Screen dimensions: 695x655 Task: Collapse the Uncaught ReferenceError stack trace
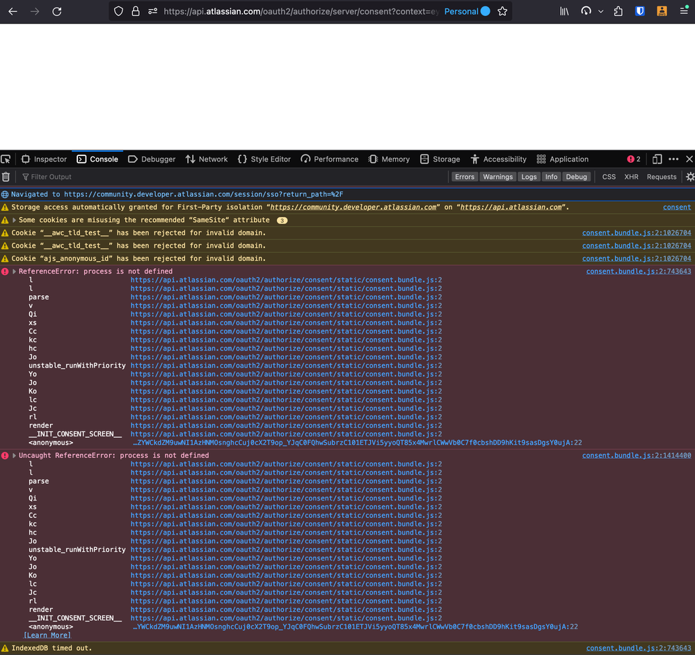coord(14,455)
